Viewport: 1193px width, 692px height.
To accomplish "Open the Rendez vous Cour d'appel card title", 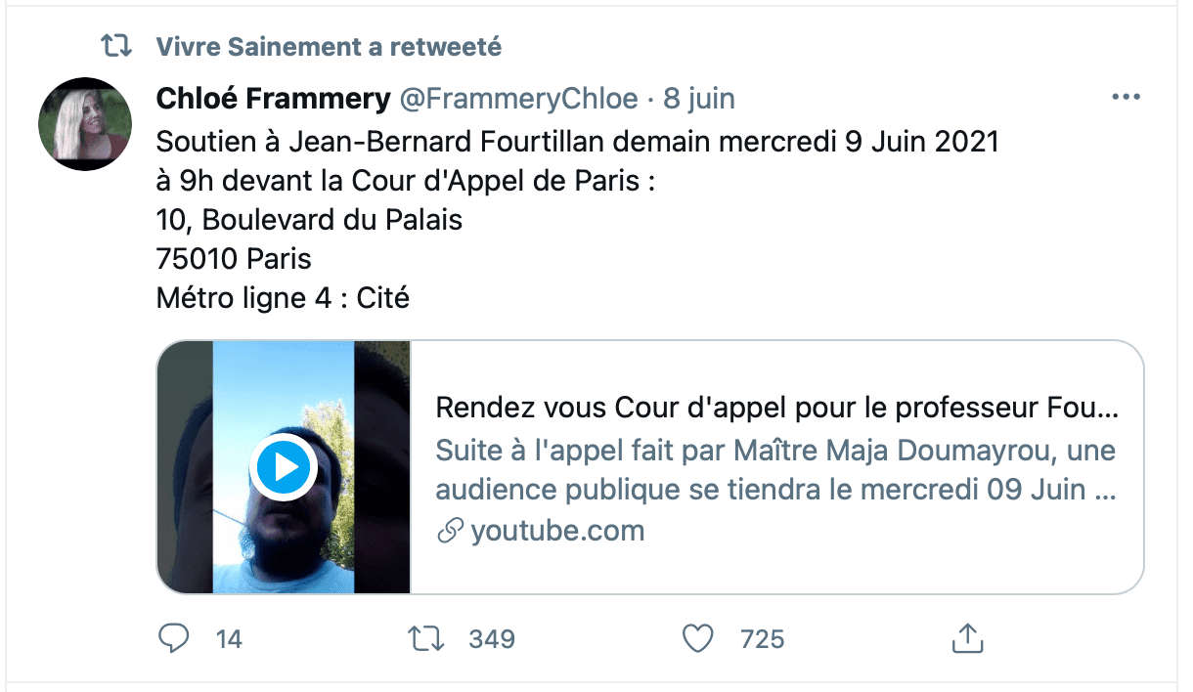I will point(776,408).
